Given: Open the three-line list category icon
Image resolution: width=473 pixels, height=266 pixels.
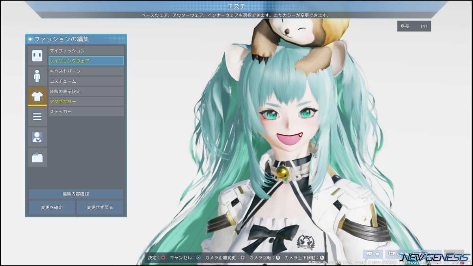Looking at the screenshot, I should (37, 117).
